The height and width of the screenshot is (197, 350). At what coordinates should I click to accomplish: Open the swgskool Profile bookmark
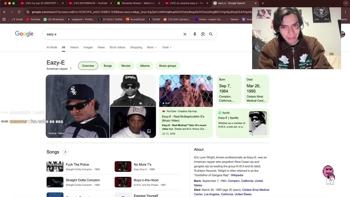(81, 19)
